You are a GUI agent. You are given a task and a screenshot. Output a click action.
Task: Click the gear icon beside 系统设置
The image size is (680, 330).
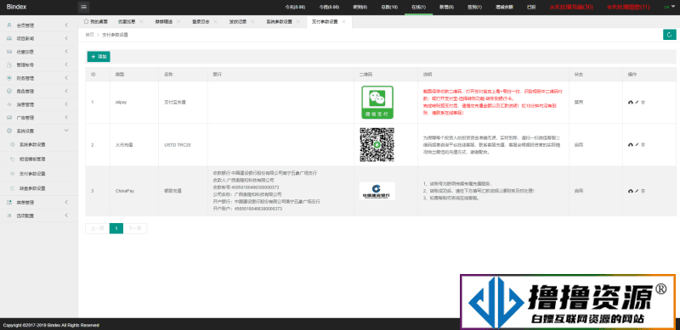pos(9,131)
